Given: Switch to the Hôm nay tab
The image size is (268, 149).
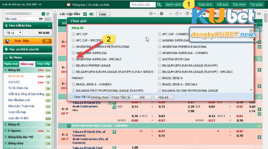Looking at the screenshot, I should [x=27, y=64].
